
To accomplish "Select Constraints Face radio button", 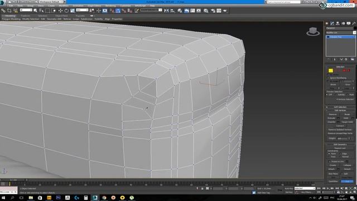I will [x=329, y=156].
